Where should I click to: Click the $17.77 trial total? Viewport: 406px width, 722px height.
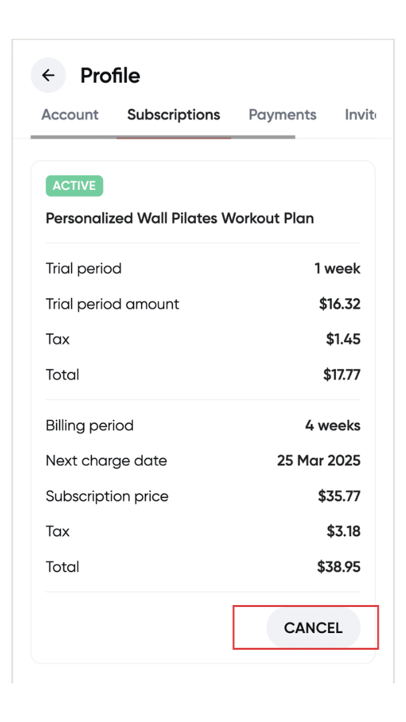[342, 375]
